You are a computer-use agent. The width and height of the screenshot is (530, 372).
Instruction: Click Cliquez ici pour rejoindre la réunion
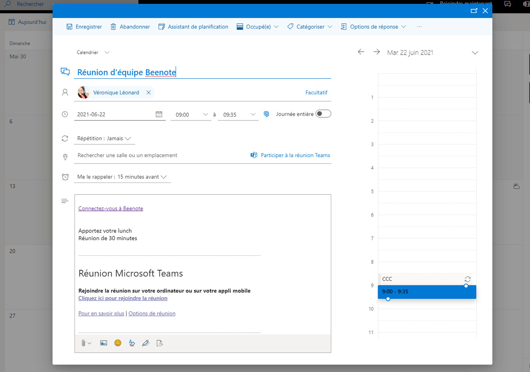coord(123,298)
